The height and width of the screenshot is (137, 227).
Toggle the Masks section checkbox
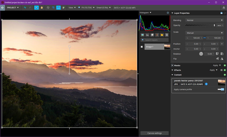[172, 65]
